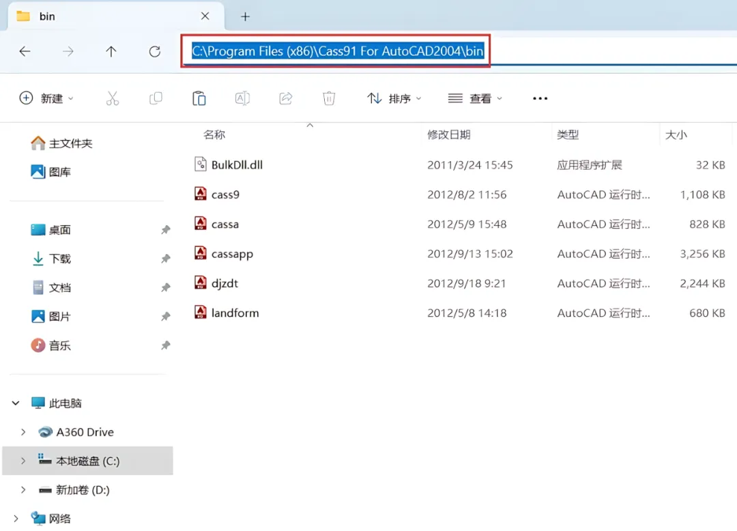
Task: Open the more options ellipsis menu
Action: (540, 98)
